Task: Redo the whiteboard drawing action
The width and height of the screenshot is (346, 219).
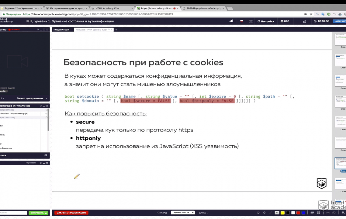Action: click(264, 213)
